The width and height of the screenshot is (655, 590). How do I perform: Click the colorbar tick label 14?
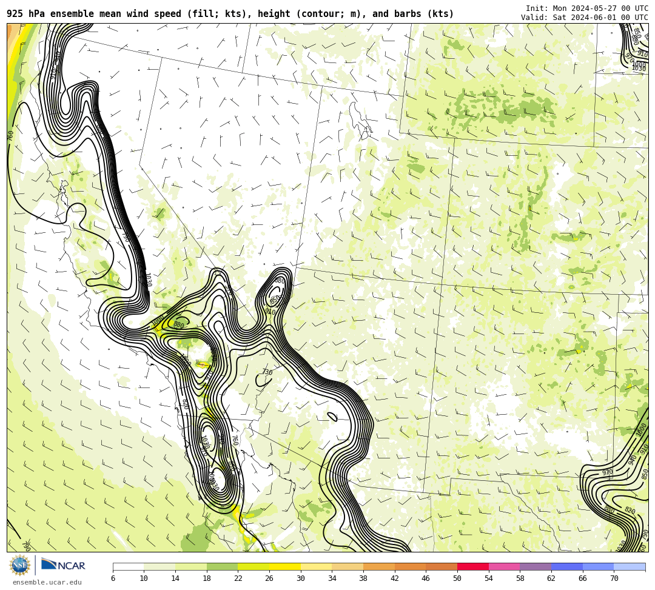(175, 578)
